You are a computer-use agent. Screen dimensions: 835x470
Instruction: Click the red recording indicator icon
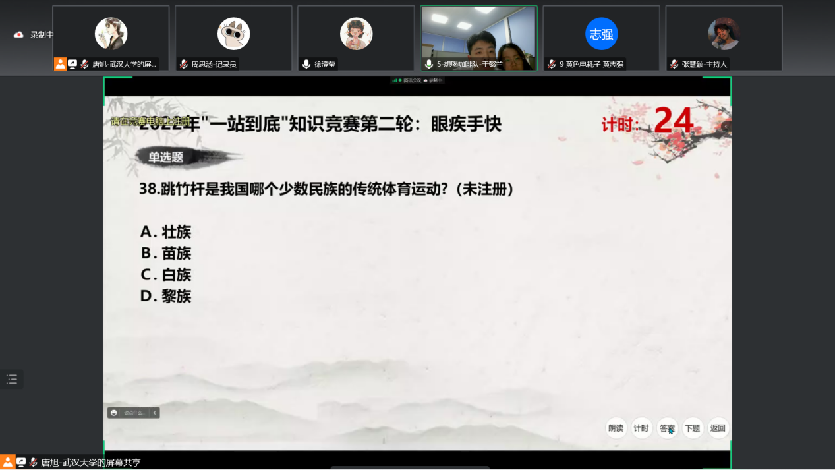[18, 34]
